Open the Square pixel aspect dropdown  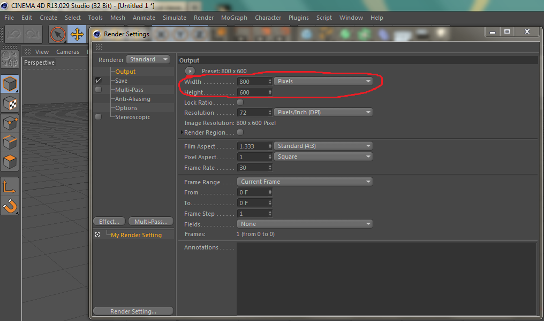click(323, 156)
